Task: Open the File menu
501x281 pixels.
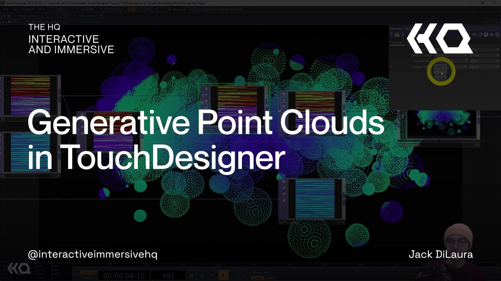Action: (x=6, y=9)
